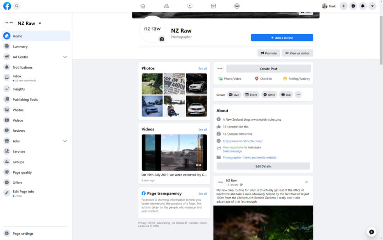Open Publishing Tools in the sidebar
Viewport: 383px width, 240px height.
coord(36,100)
